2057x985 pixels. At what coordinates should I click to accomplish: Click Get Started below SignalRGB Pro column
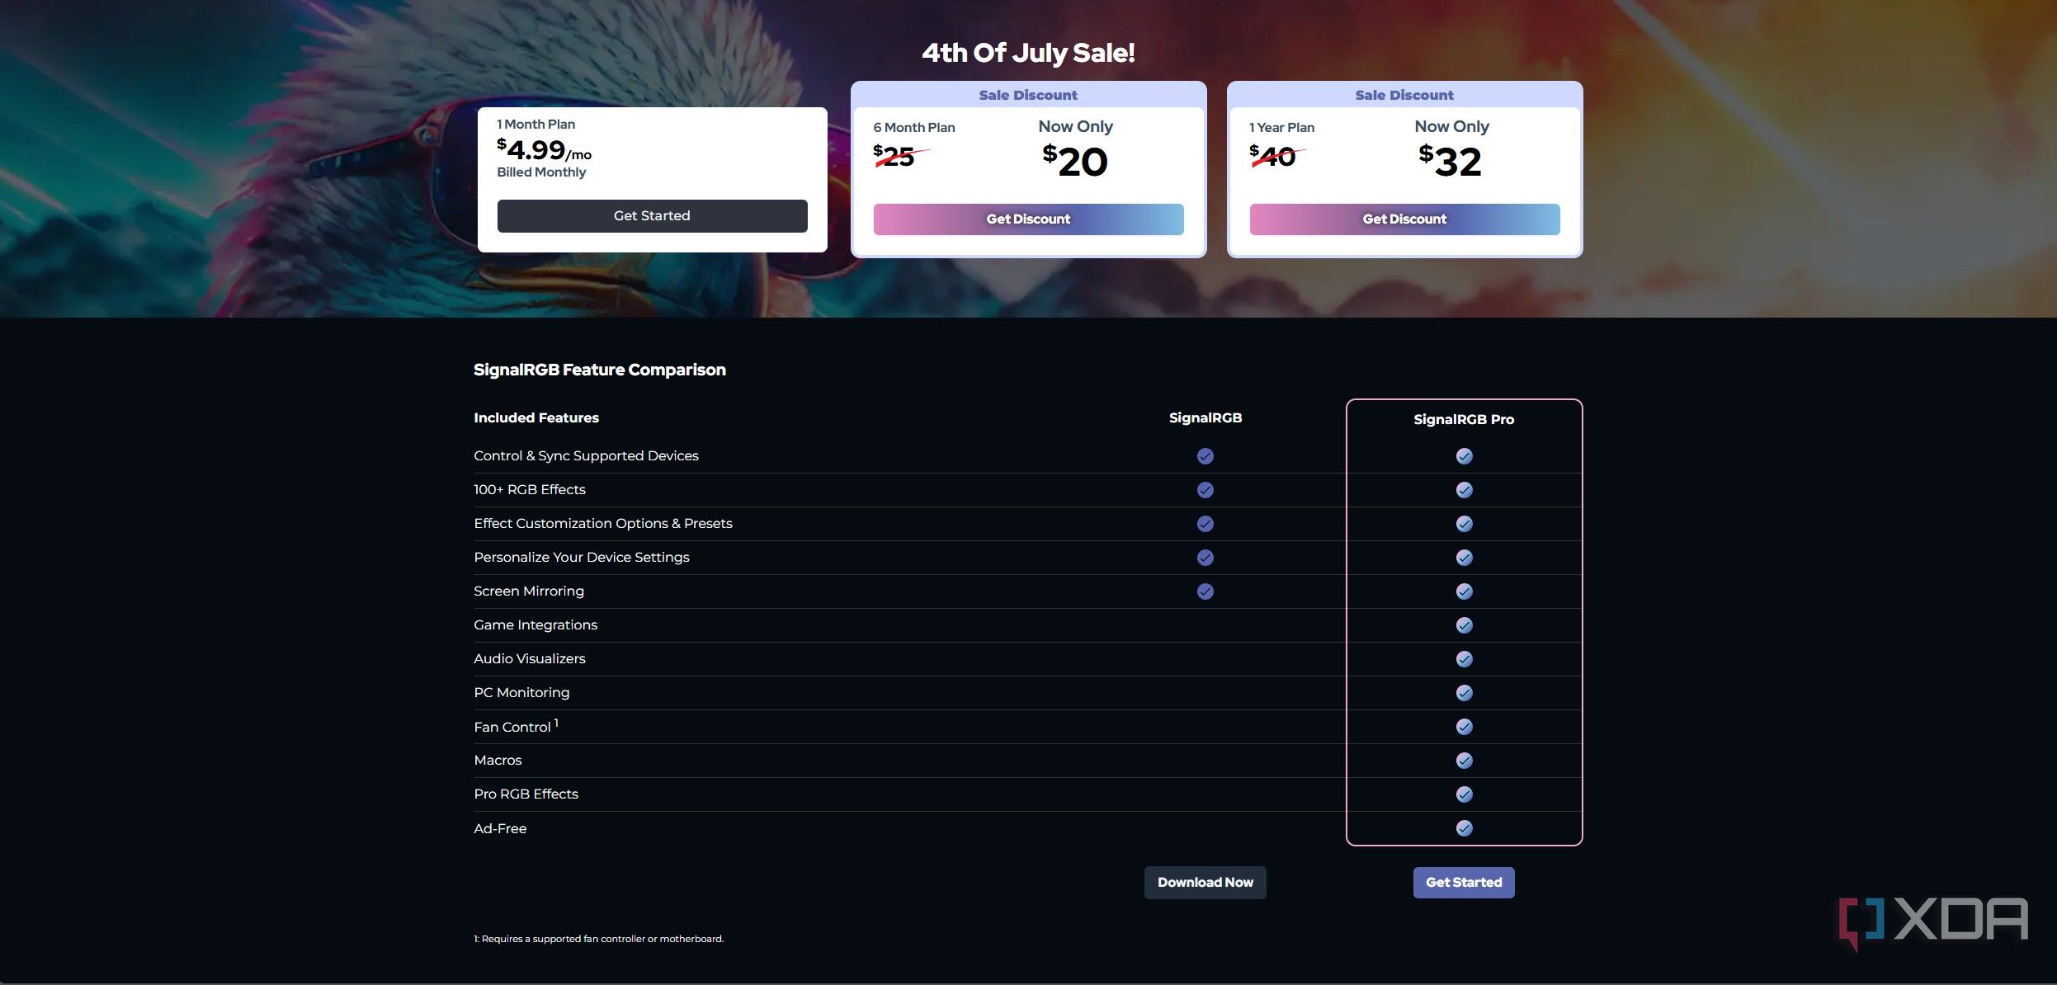point(1464,882)
